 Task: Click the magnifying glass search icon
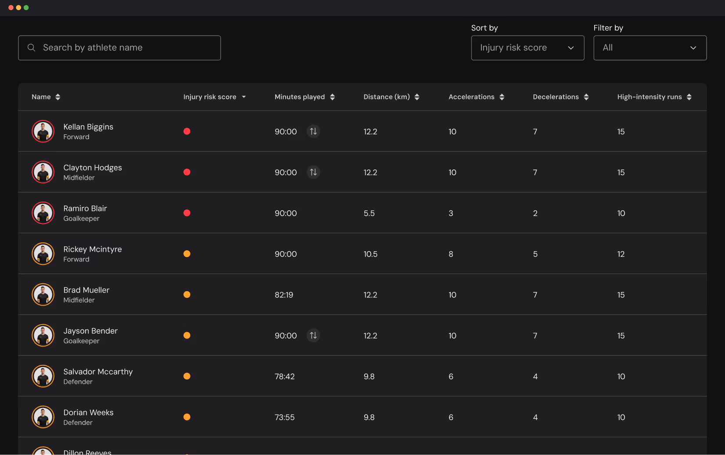[x=31, y=47]
